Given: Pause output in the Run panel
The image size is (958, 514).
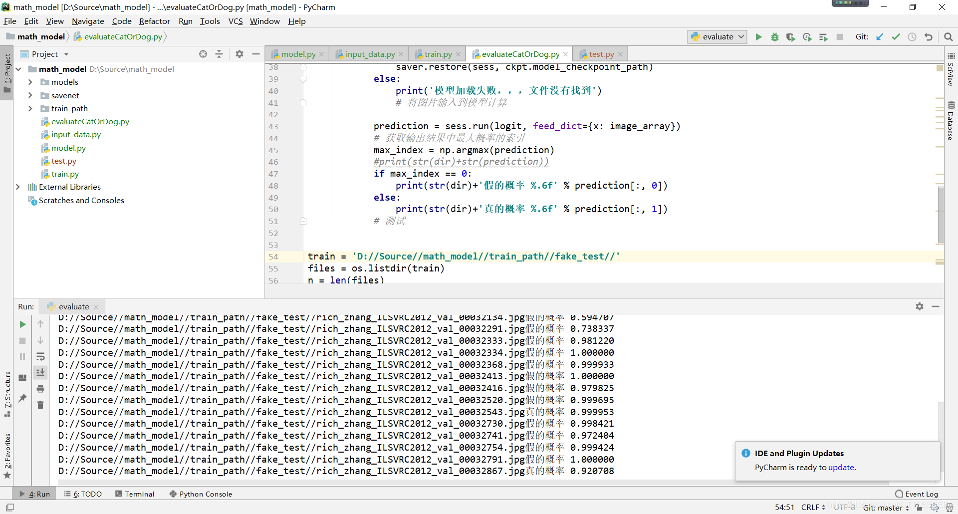Looking at the screenshot, I should coord(22,356).
